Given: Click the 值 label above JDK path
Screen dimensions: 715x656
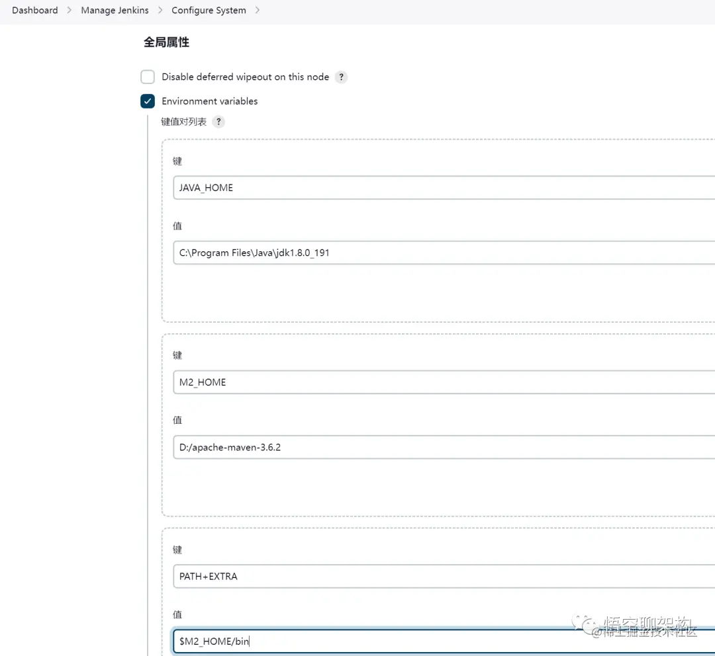Looking at the screenshot, I should coord(177,226).
